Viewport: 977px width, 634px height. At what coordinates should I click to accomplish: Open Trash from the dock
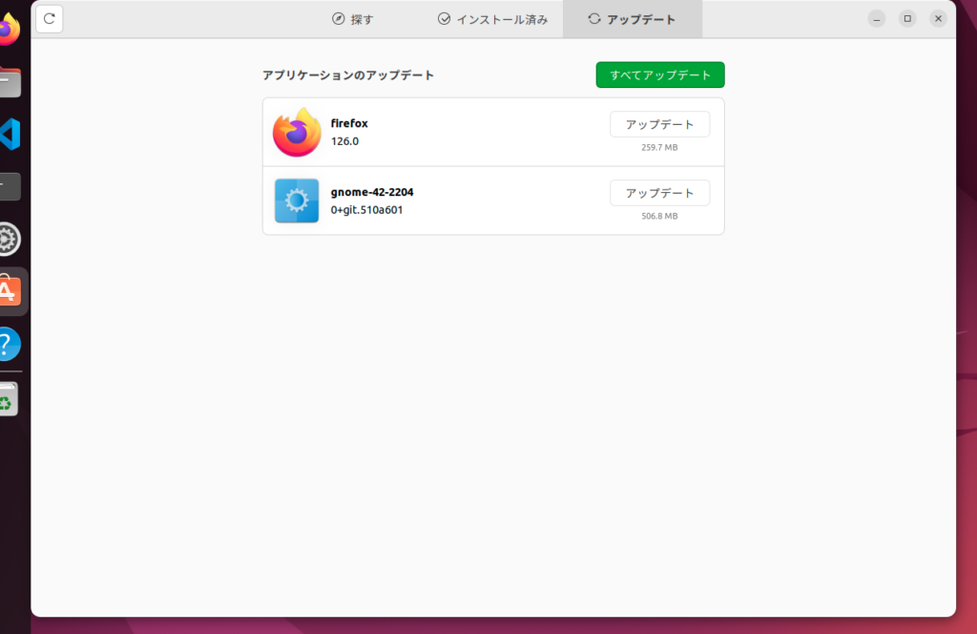pos(9,399)
